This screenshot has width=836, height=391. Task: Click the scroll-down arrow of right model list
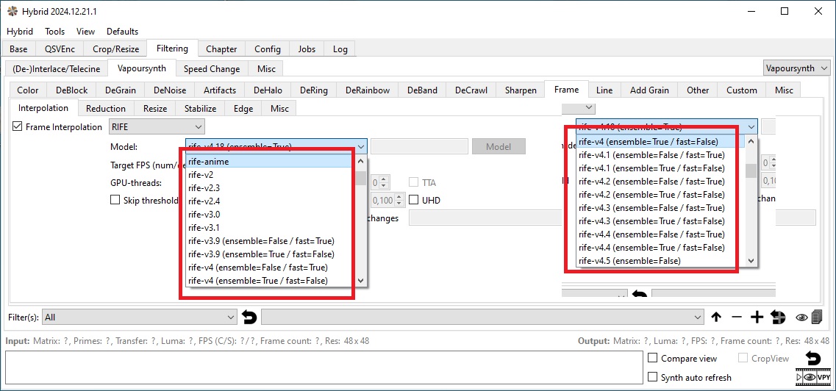751,261
